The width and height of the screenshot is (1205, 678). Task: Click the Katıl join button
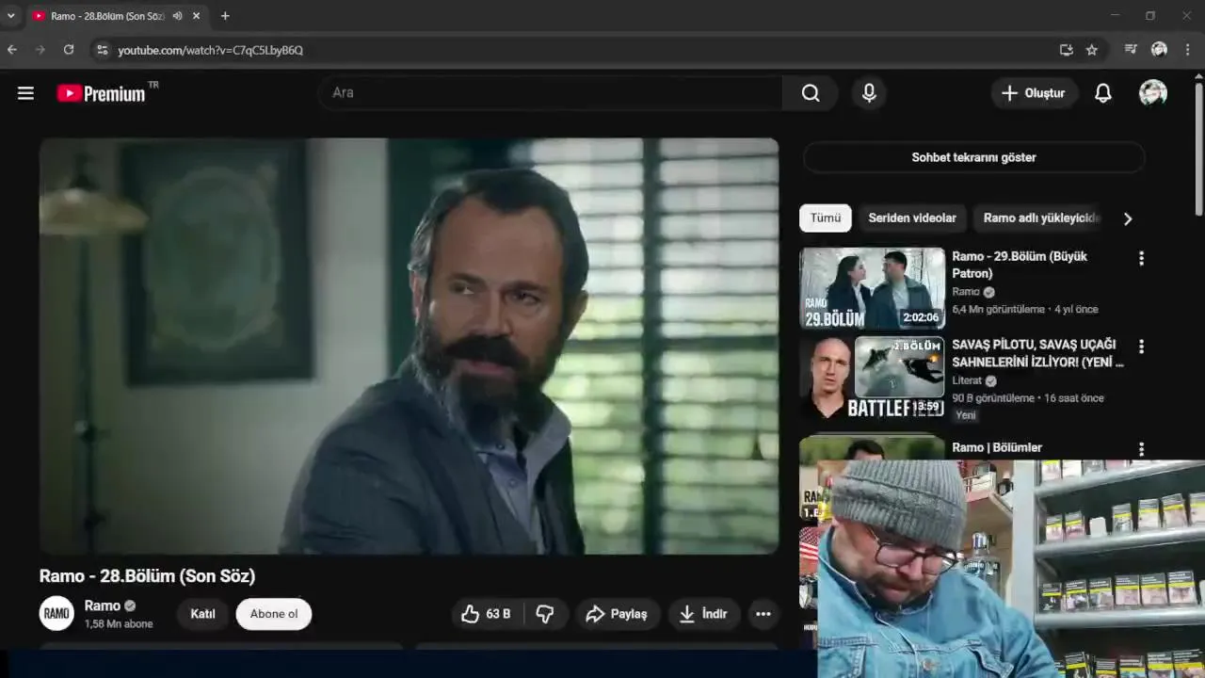pos(203,614)
